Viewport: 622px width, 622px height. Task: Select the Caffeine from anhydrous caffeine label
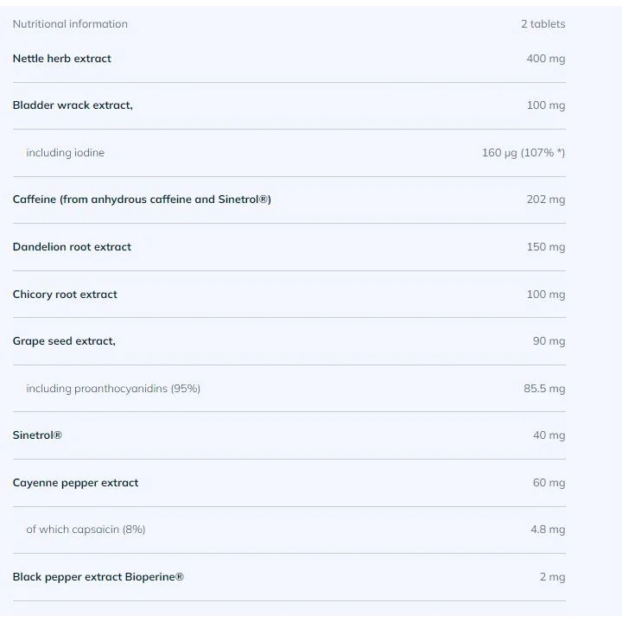pos(142,200)
